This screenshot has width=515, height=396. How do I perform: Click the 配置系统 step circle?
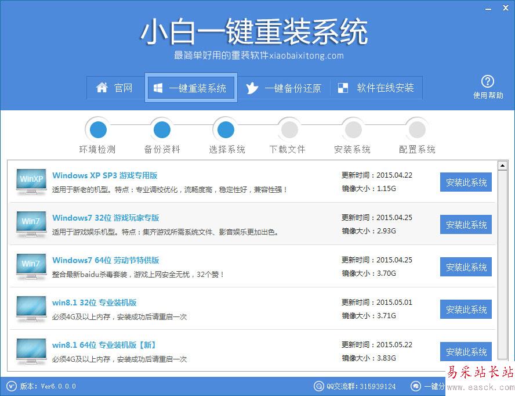tap(417, 129)
